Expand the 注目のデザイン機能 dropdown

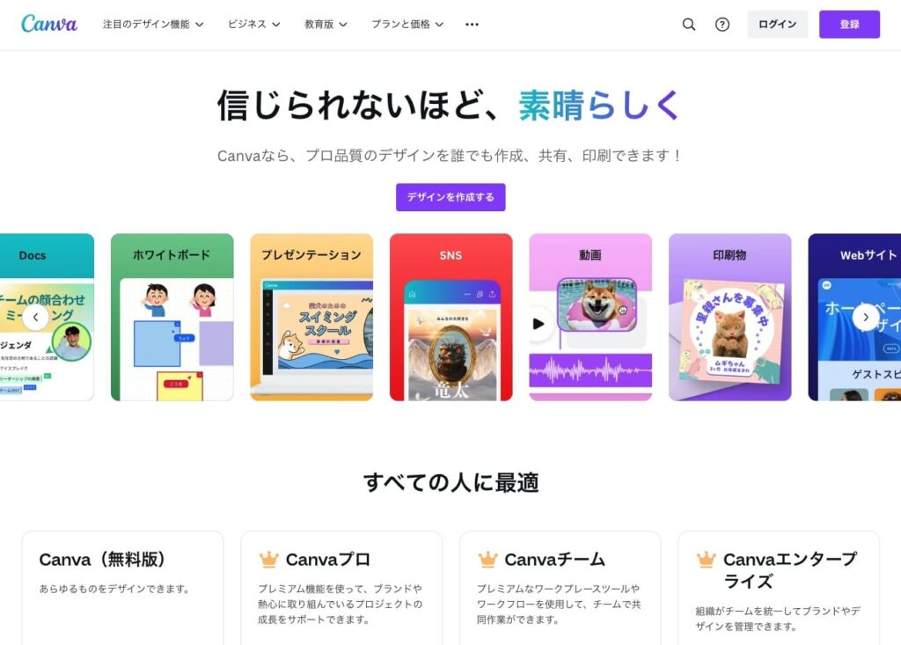tap(153, 24)
